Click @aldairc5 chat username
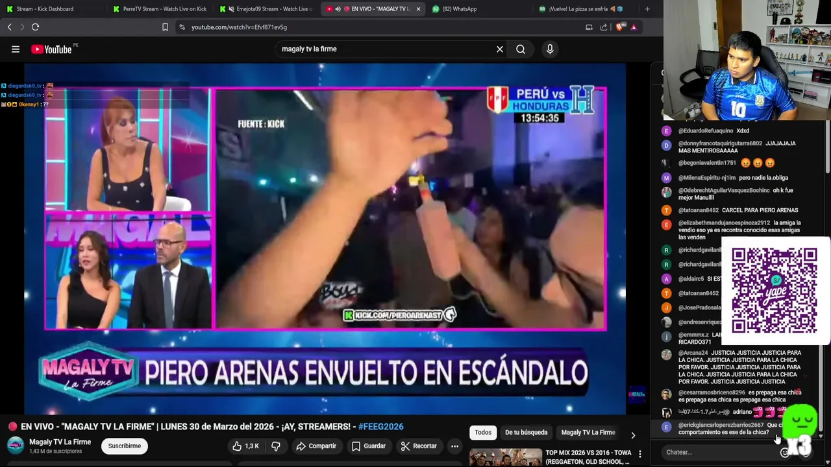831x467 pixels. coord(691,279)
